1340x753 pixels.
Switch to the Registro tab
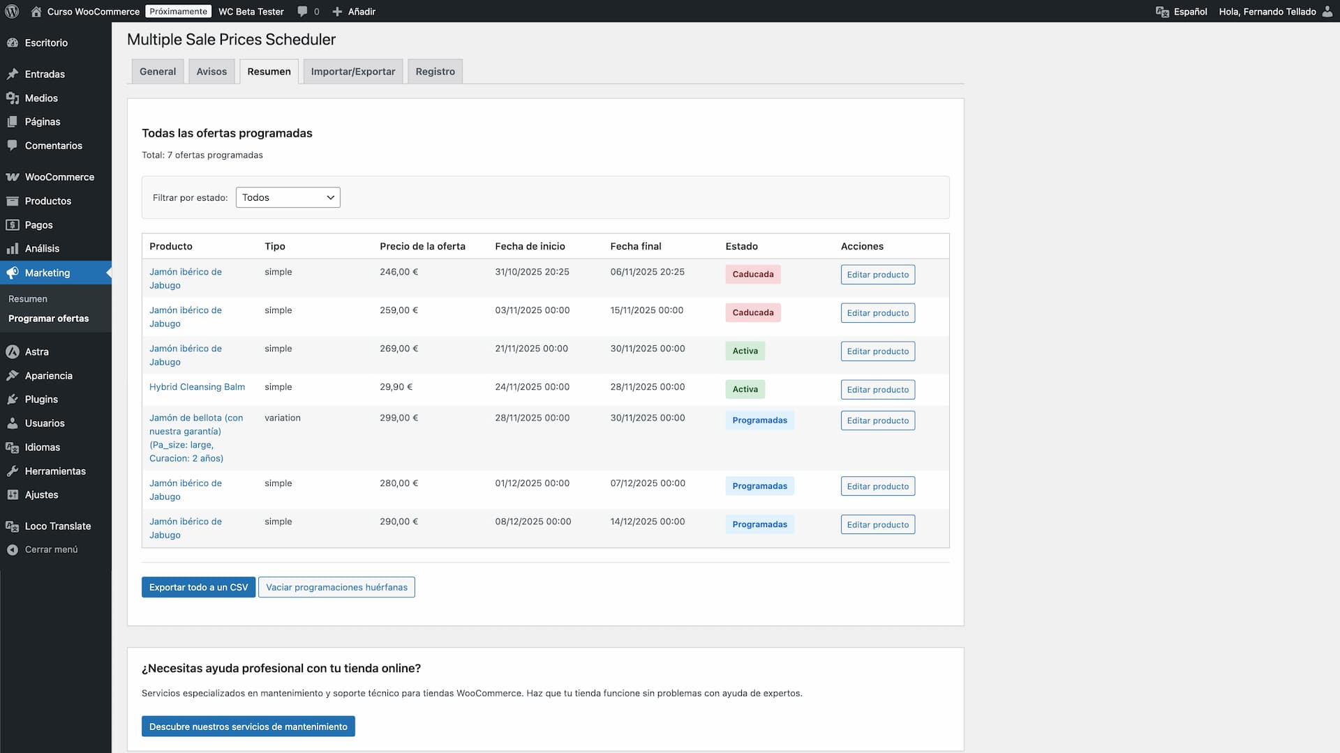tap(435, 71)
